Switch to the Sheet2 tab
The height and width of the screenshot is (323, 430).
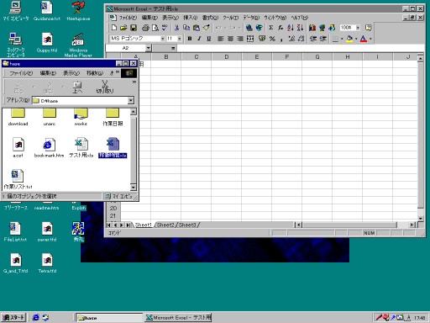click(x=165, y=225)
